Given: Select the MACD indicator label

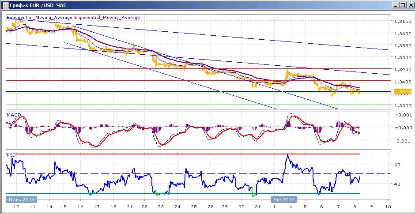Looking at the screenshot, I should click(x=13, y=115).
